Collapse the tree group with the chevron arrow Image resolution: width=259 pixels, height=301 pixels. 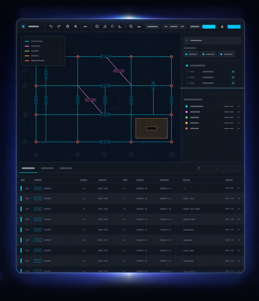tap(184, 66)
